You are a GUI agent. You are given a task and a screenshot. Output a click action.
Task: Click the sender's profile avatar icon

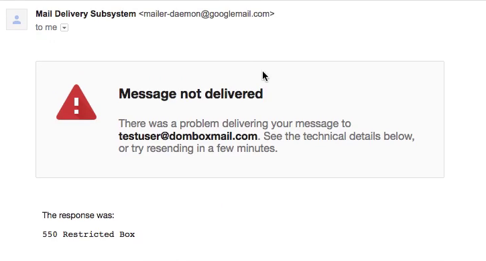click(x=17, y=19)
